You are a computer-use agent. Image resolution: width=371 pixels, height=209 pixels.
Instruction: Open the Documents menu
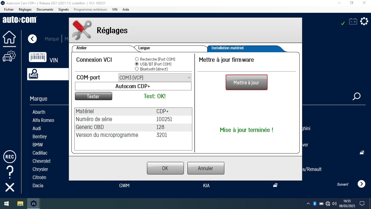[45, 9]
